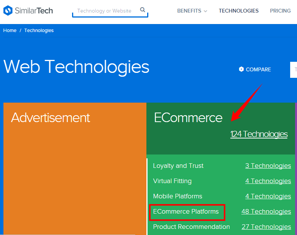This screenshot has height=235, width=297.
Task: Open Virtual Fitting's 4 Technologies link
Action: point(268,181)
